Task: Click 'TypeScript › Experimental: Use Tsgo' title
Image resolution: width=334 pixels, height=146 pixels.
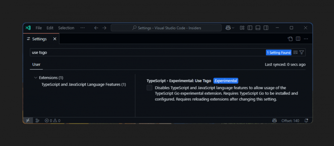Action: coord(179,81)
